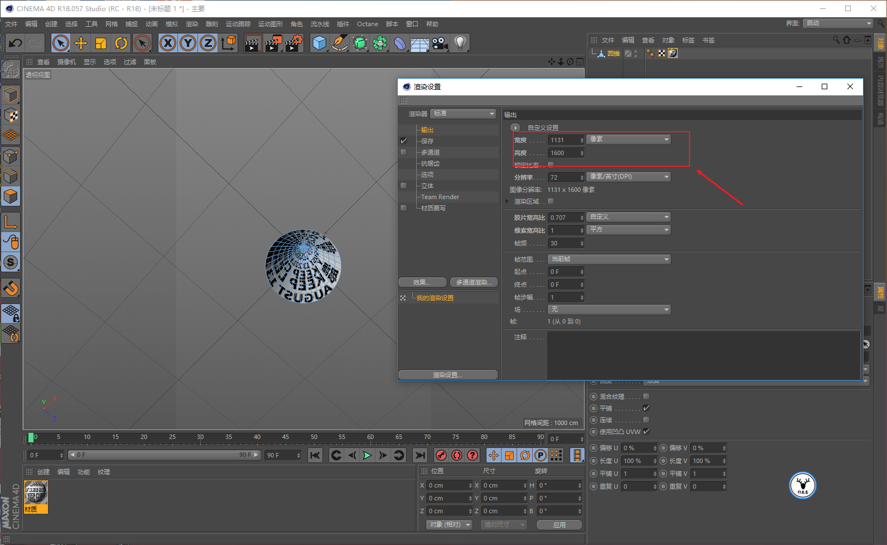Activate the Move tool
The height and width of the screenshot is (545, 887).
pos(81,43)
